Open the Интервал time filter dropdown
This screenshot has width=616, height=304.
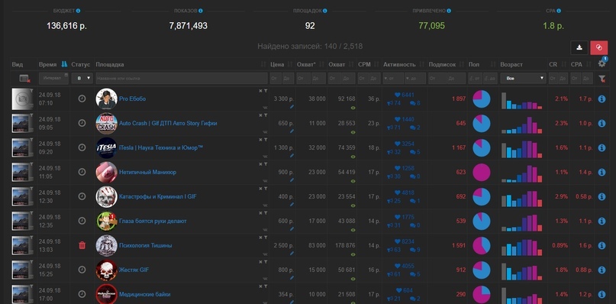coord(53,78)
